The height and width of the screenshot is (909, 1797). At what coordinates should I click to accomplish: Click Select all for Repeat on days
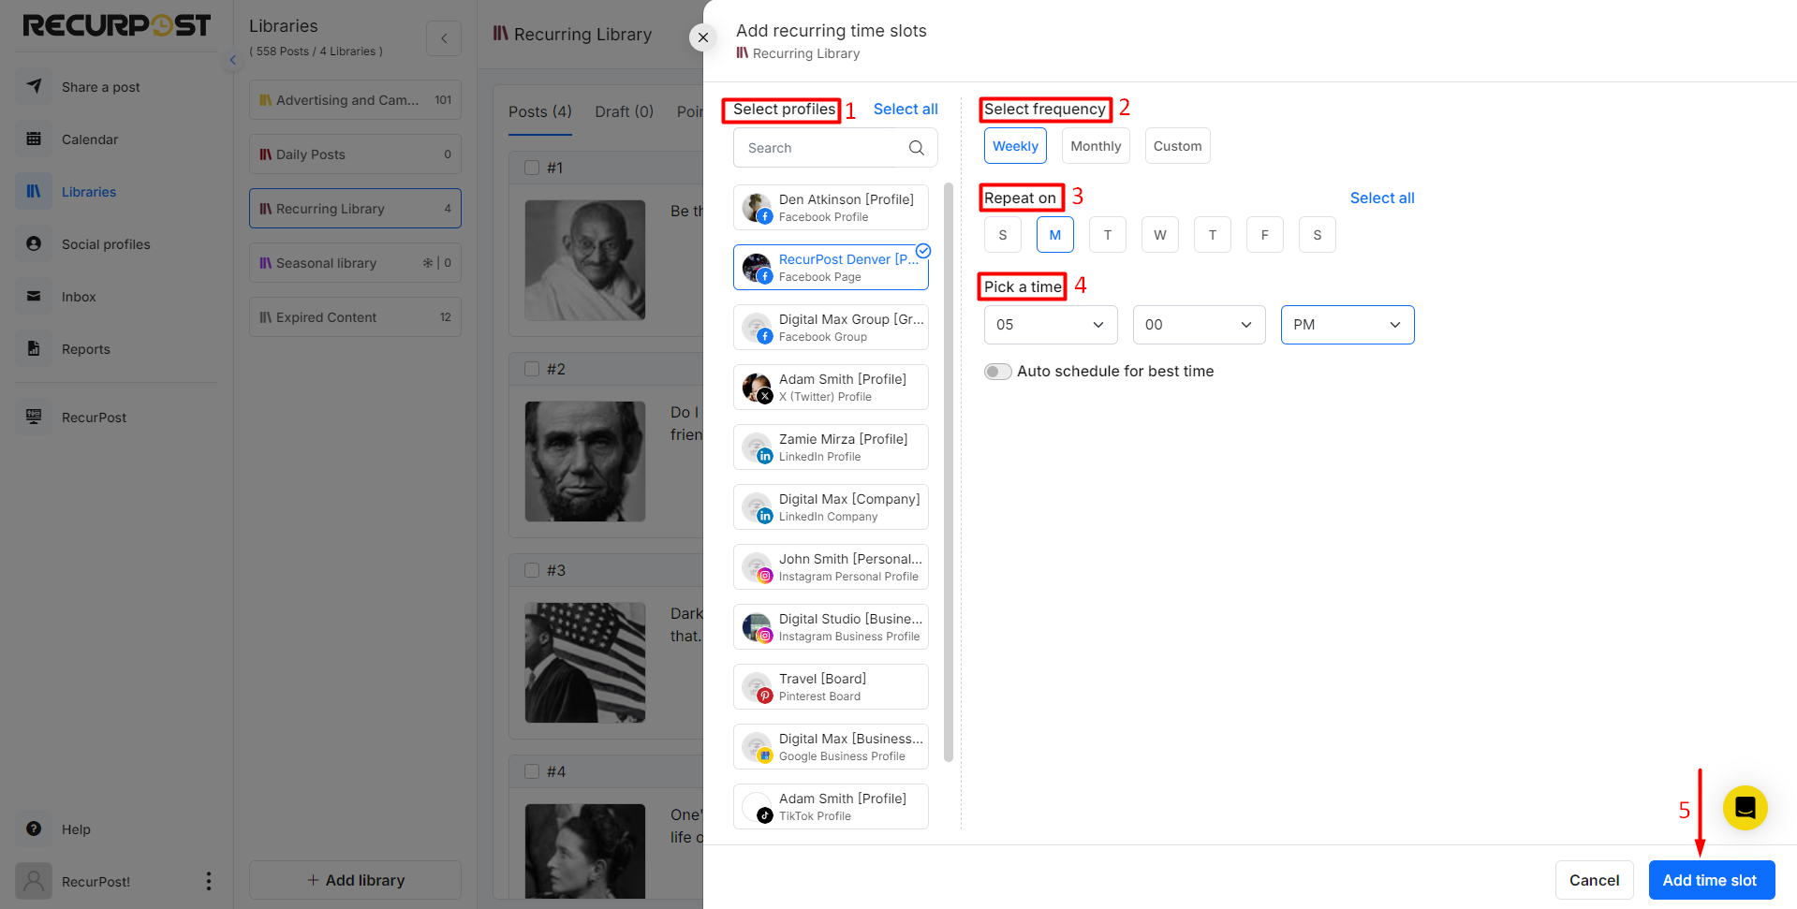(1382, 198)
